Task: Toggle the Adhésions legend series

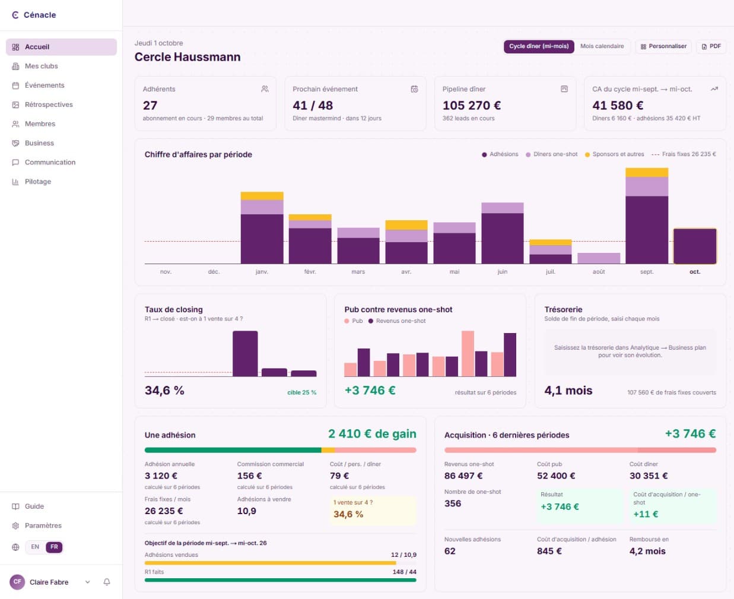Action: pos(500,154)
